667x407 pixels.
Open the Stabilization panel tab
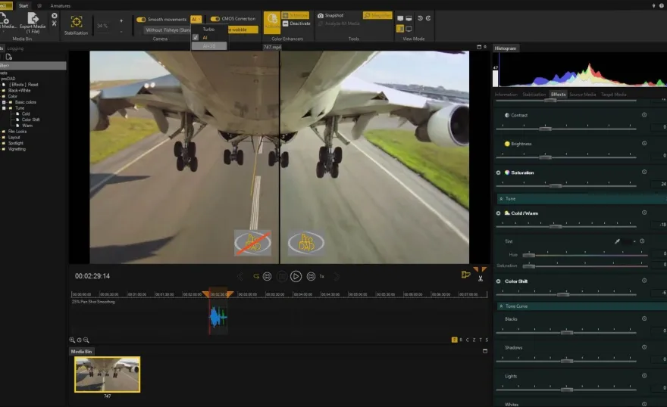534,95
